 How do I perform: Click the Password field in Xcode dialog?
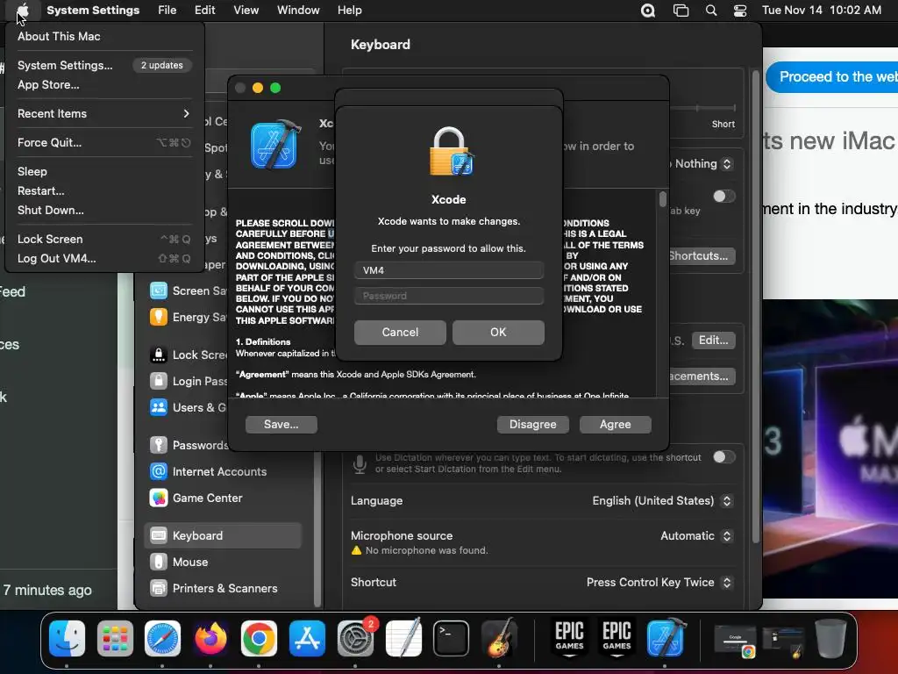click(448, 296)
